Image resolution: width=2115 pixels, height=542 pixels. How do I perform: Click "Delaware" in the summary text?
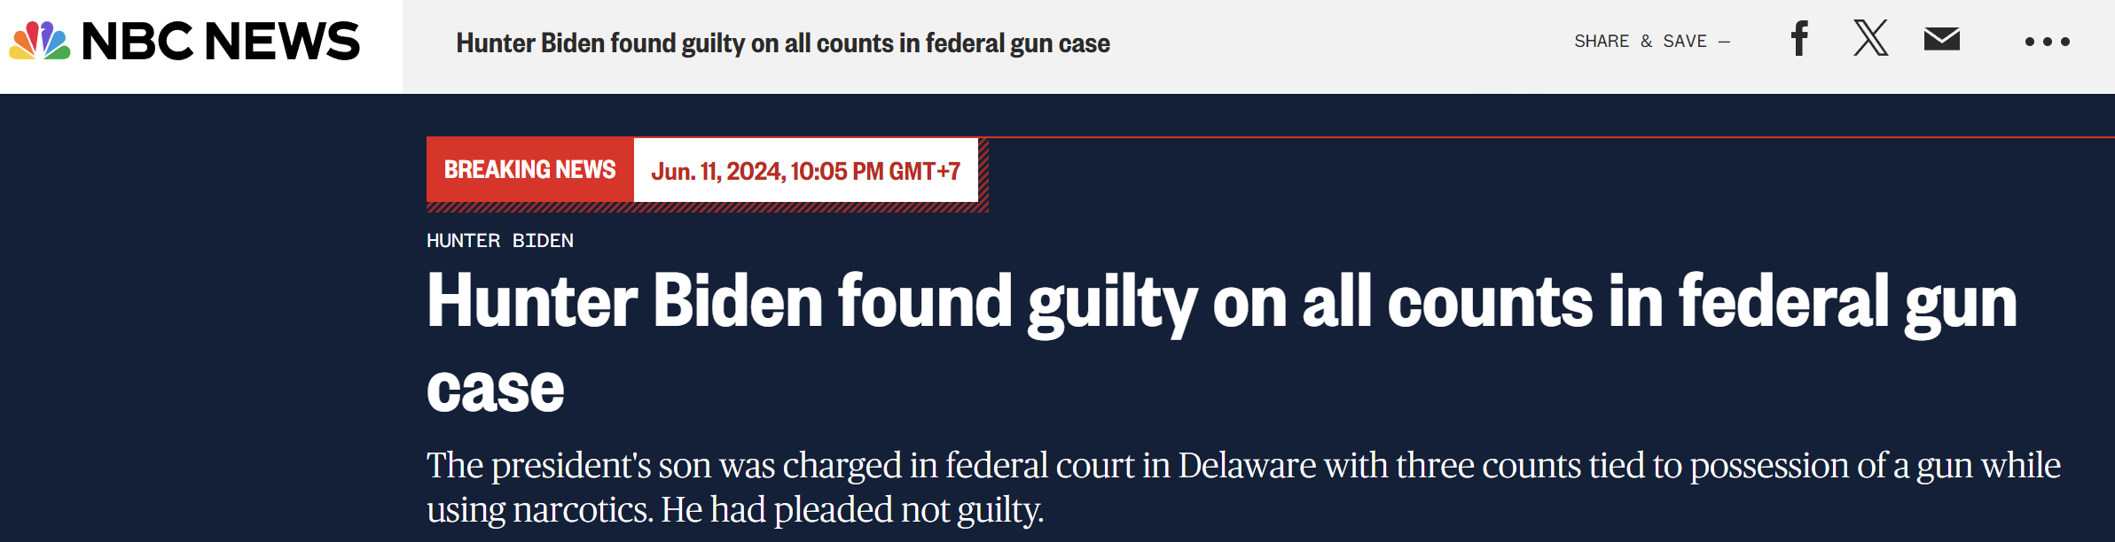click(x=1246, y=466)
